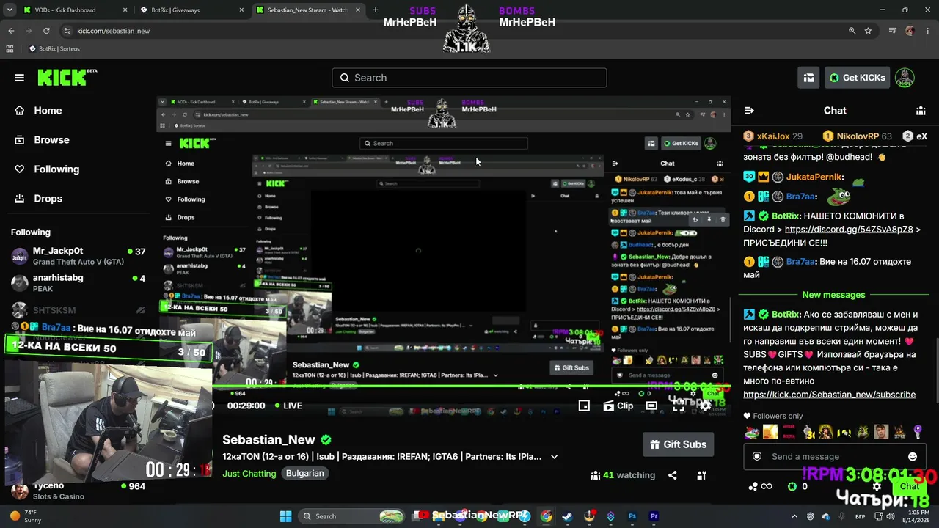Open the user profile avatar menu
This screenshot has height=528, width=939.
905,78
